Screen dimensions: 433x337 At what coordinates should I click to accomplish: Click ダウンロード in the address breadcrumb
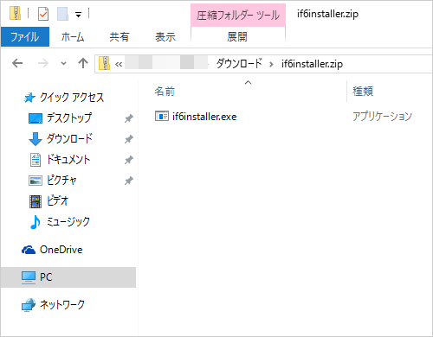click(x=239, y=63)
